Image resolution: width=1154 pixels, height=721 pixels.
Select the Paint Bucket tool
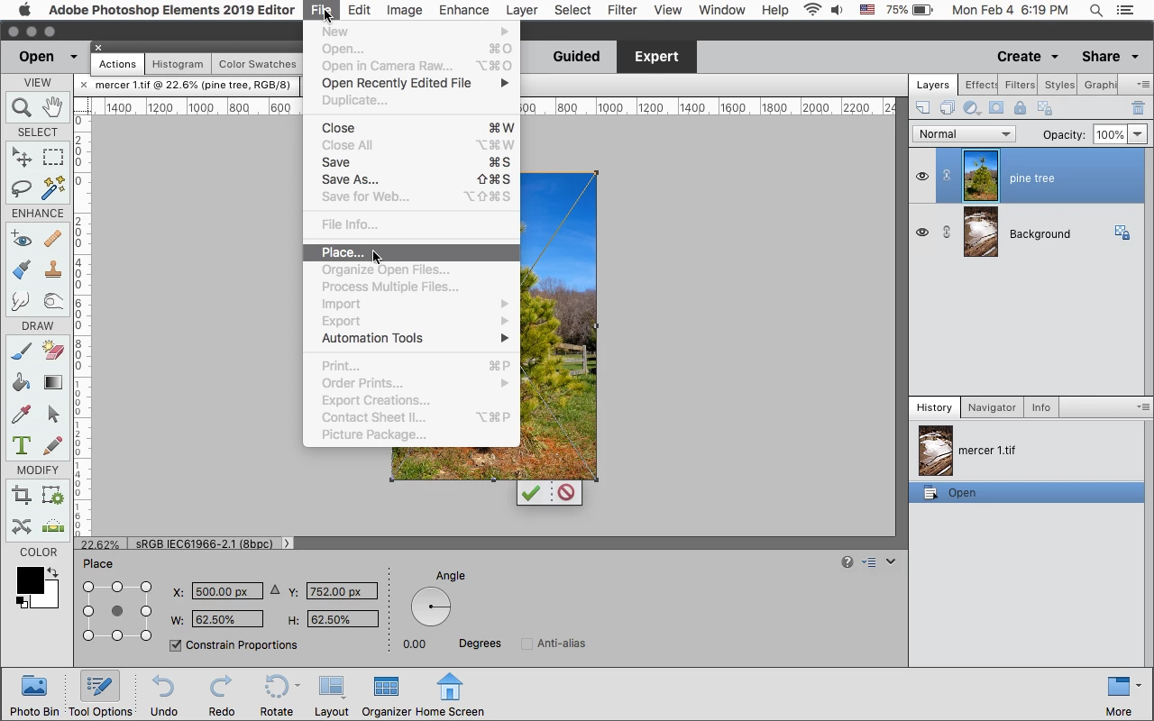click(22, 383)
